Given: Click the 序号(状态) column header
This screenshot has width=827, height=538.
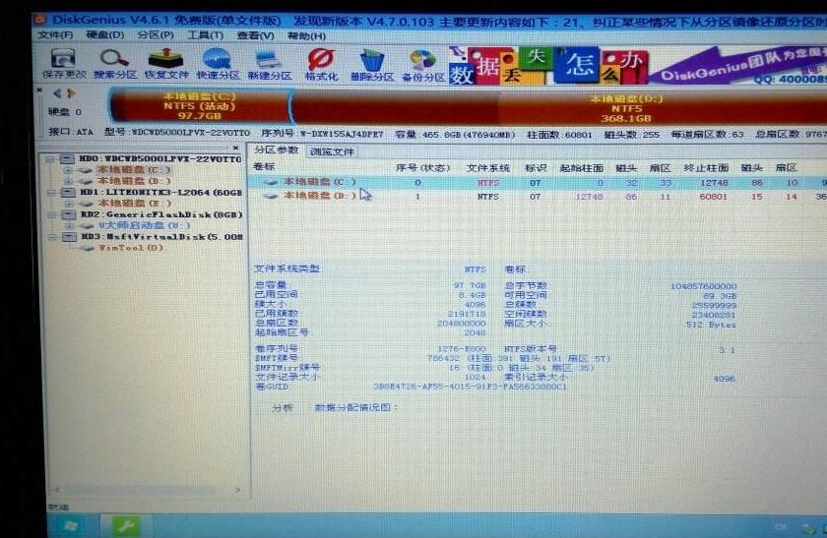Looking at the screenshot, I should pyautogui.click(x=423, y=167).
